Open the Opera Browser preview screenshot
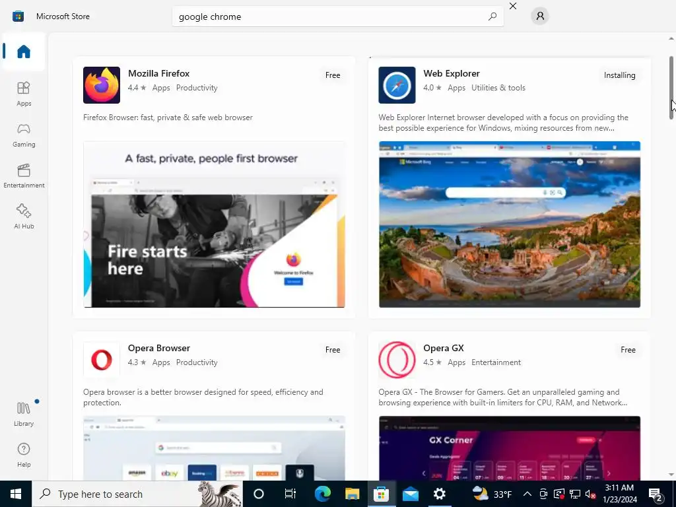 (x=215, y=448)
